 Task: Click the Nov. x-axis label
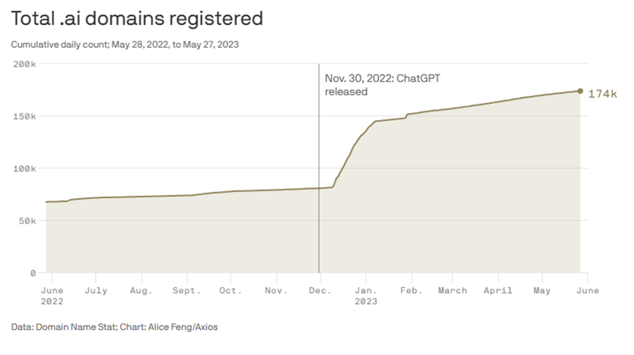click(x=275, y=290)
